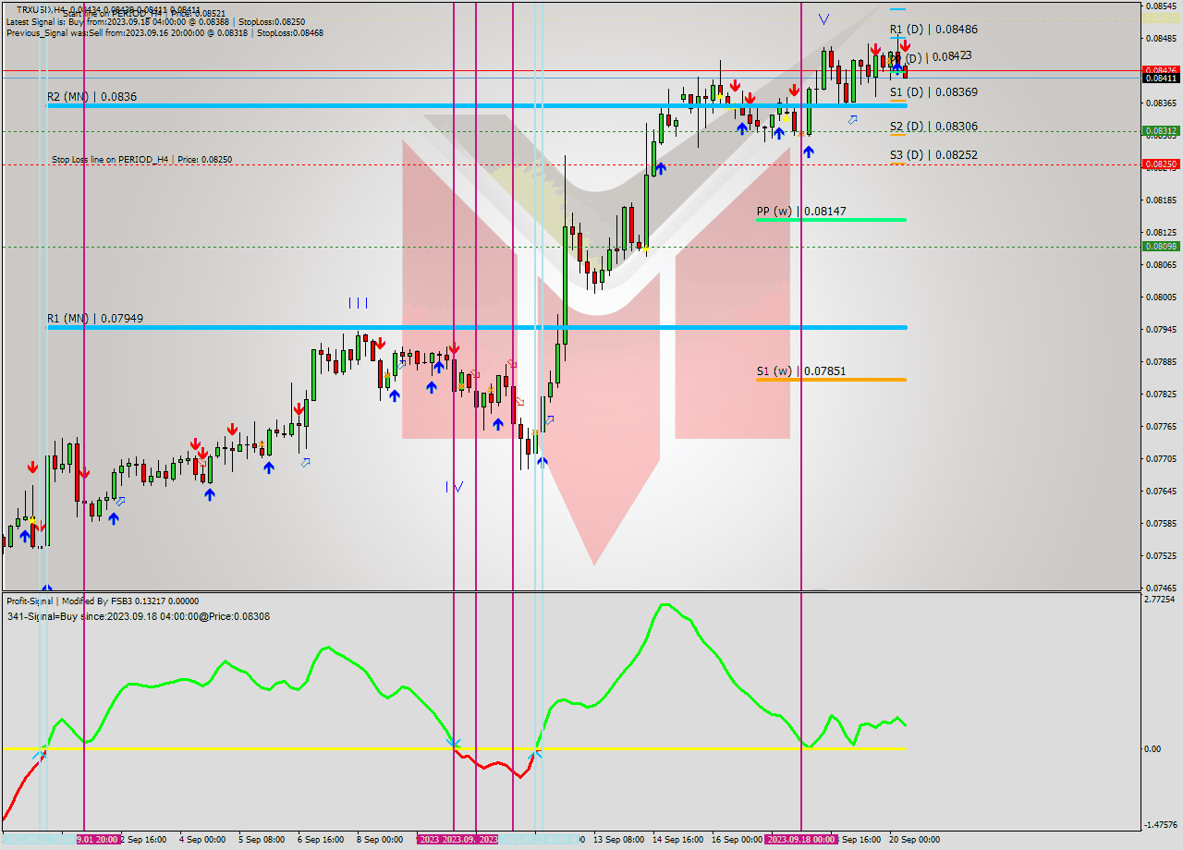Click the outlined blue arrow right of S2 (D) line
The width and height of the screenshot is (1183, 850).
click(x=853, y=119)
